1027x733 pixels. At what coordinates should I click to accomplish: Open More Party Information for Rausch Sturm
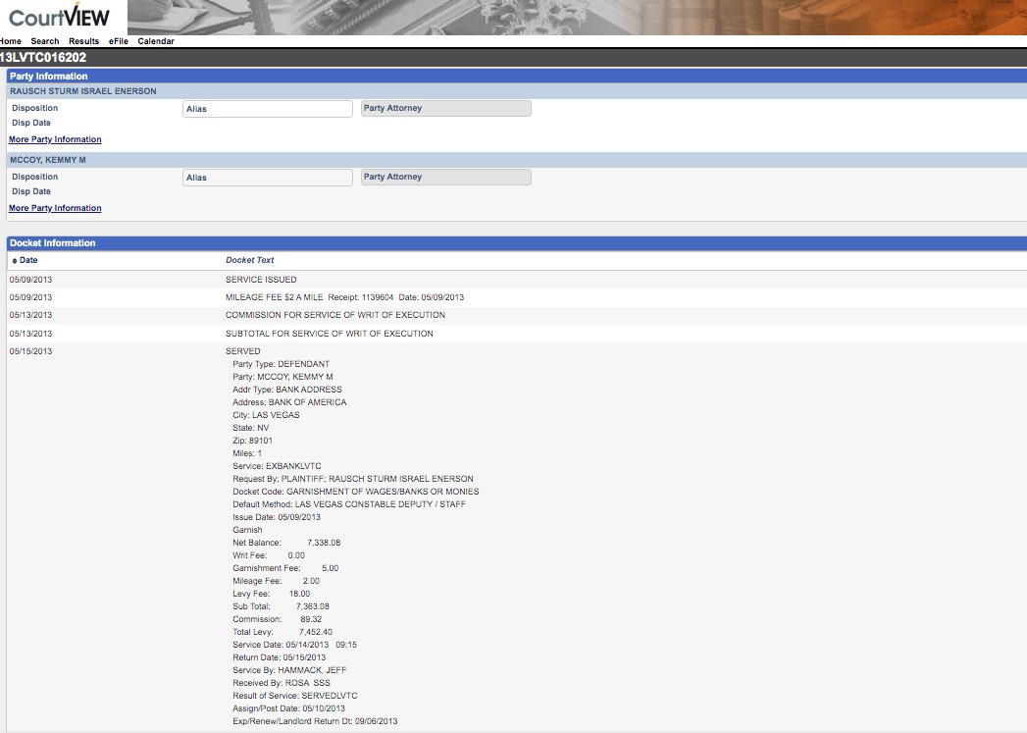click(55, 139)
